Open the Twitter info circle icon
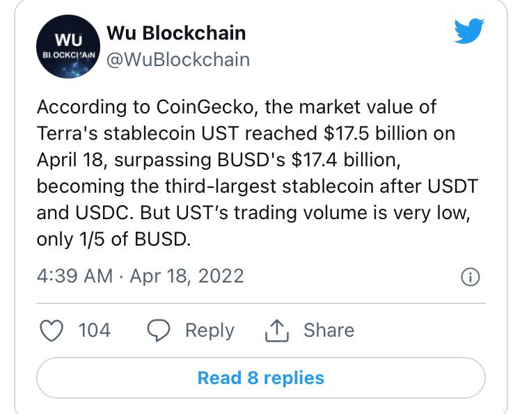 pos(470,278)
